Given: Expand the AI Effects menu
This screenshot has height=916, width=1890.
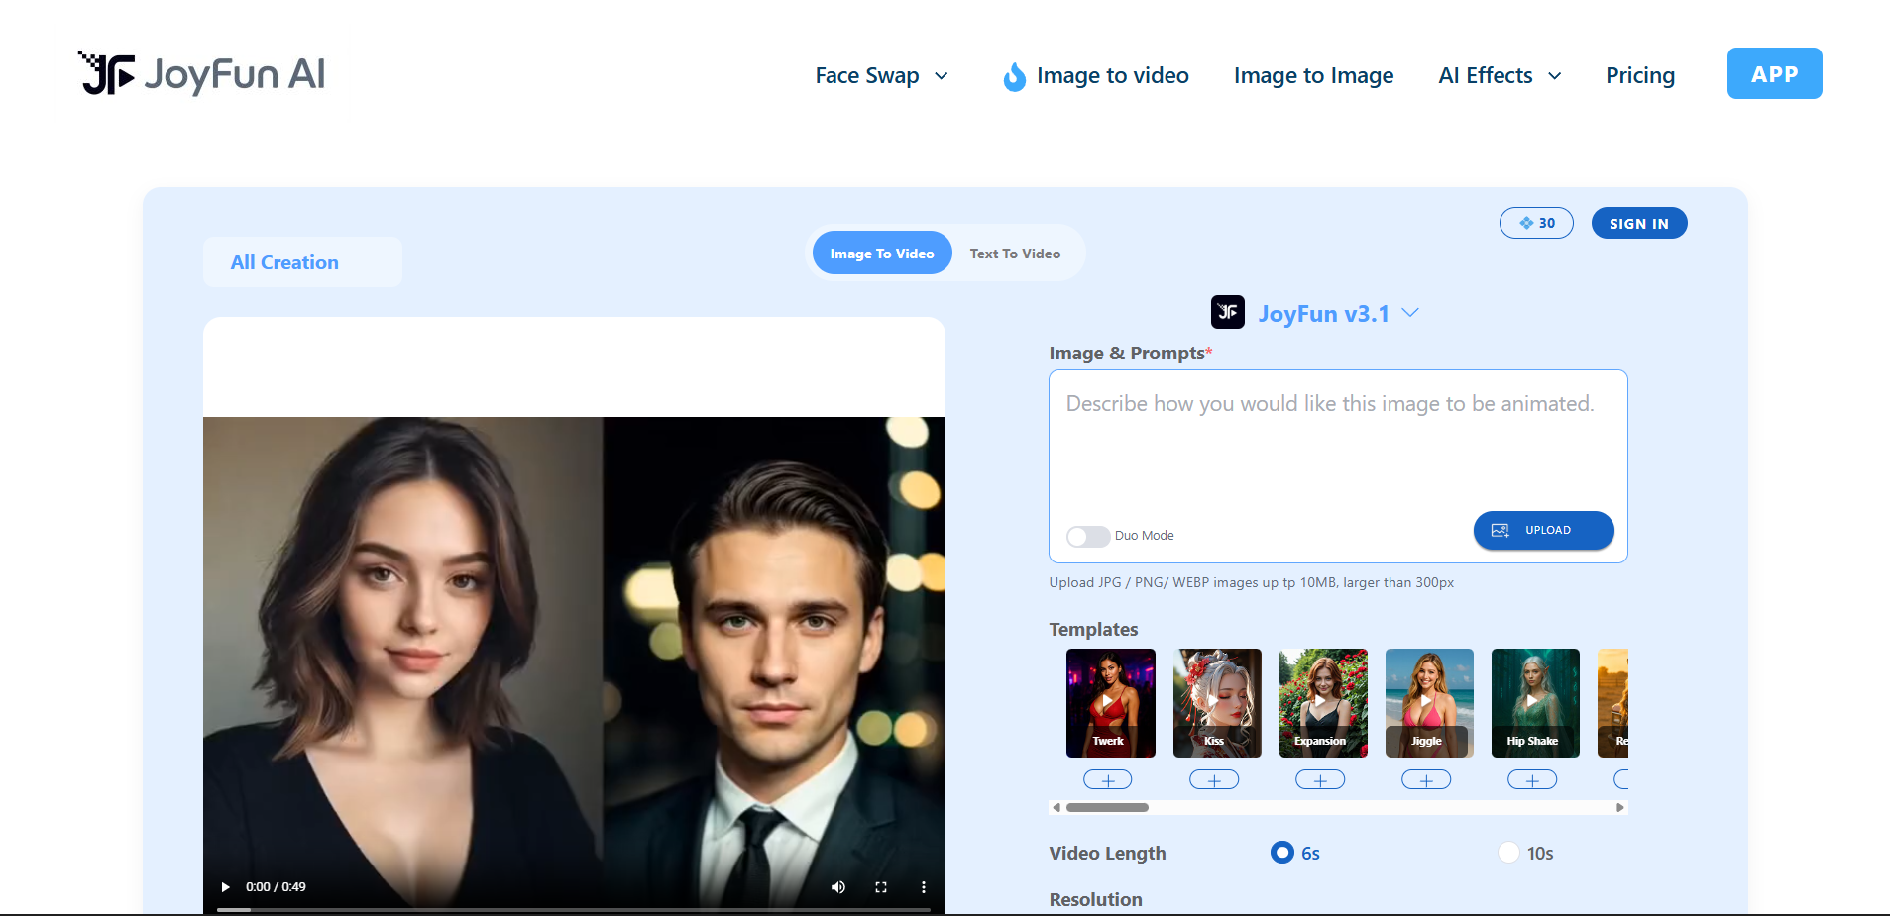Looking at the screenshot, I should (x=1500, y=76).
